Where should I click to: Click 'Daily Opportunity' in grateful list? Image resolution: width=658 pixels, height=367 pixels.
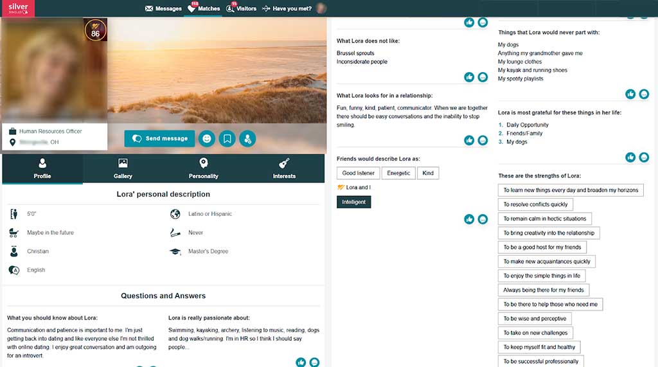(528, 125)
